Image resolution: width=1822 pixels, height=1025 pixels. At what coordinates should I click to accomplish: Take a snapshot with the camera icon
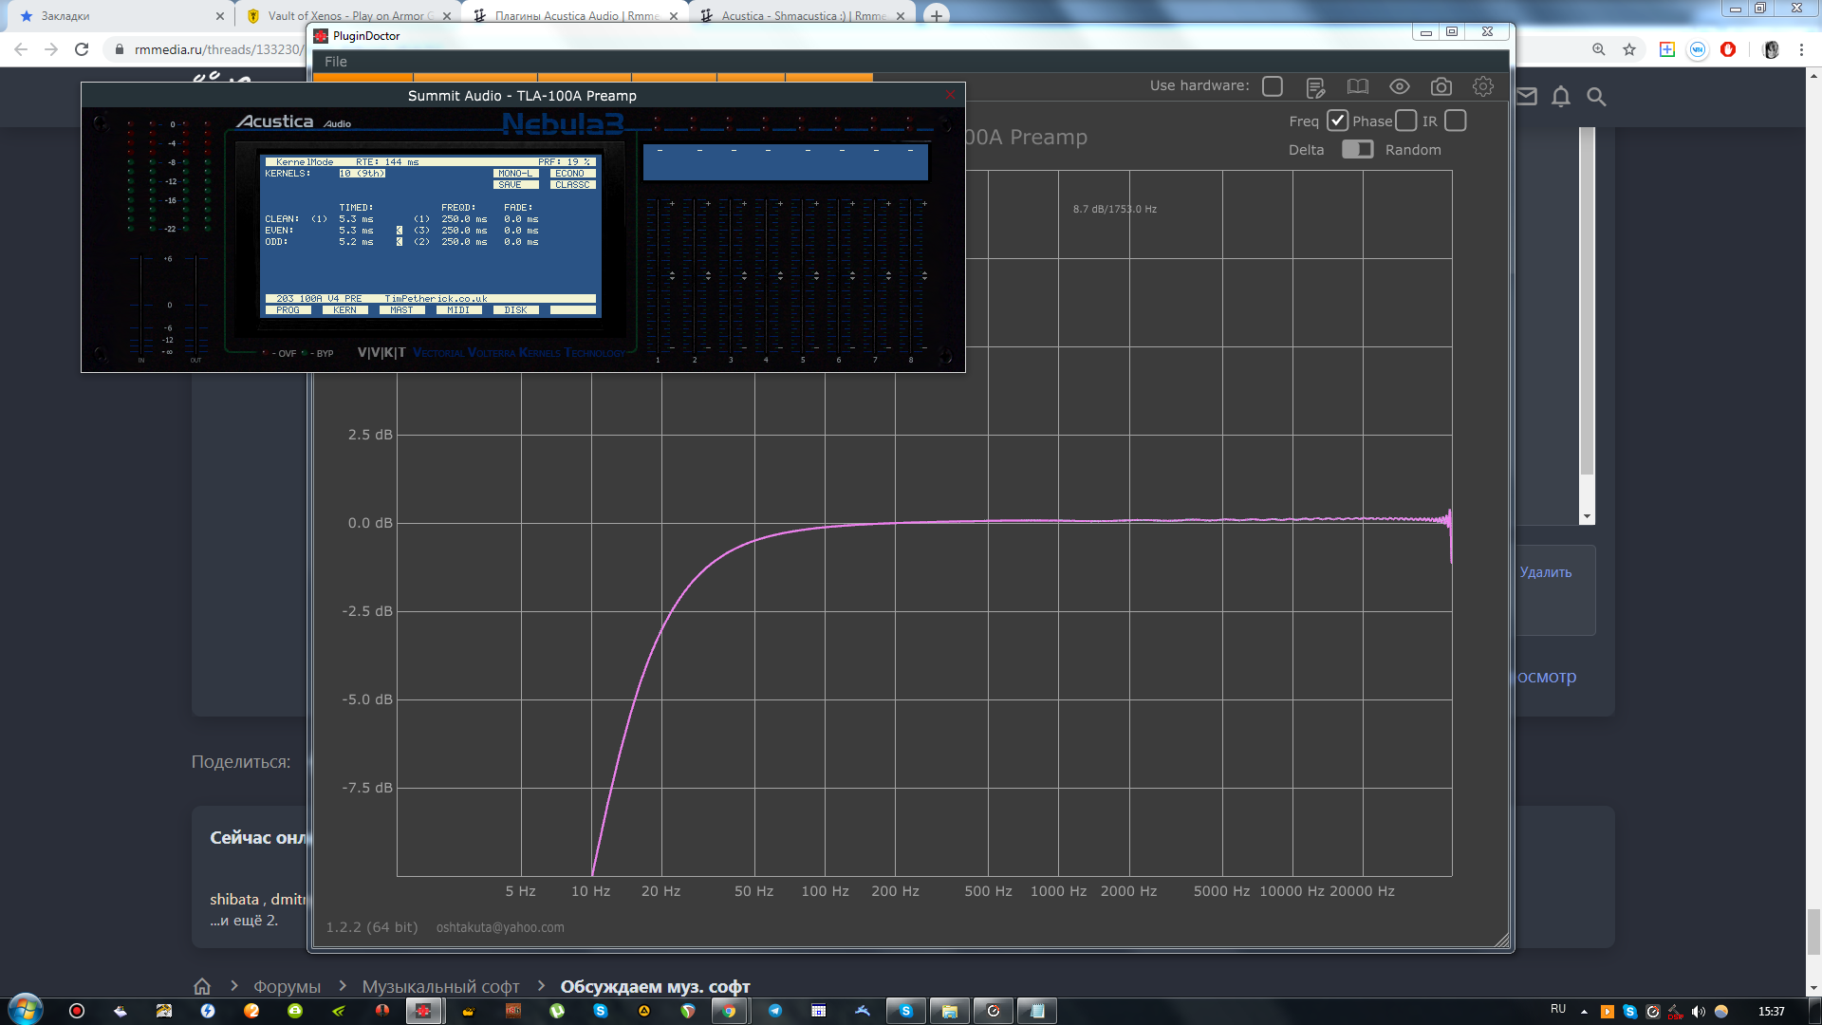pyautogui.click(x=1441, y=86)
